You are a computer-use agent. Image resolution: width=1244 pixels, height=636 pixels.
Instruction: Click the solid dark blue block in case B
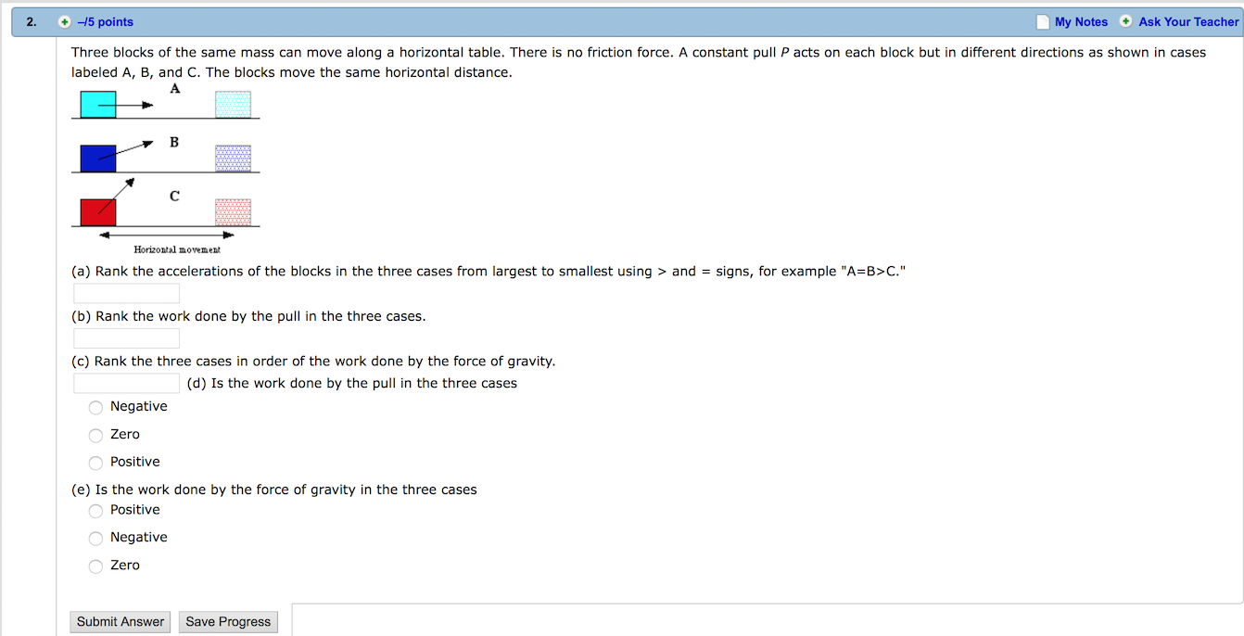click(x=98, y=159)
